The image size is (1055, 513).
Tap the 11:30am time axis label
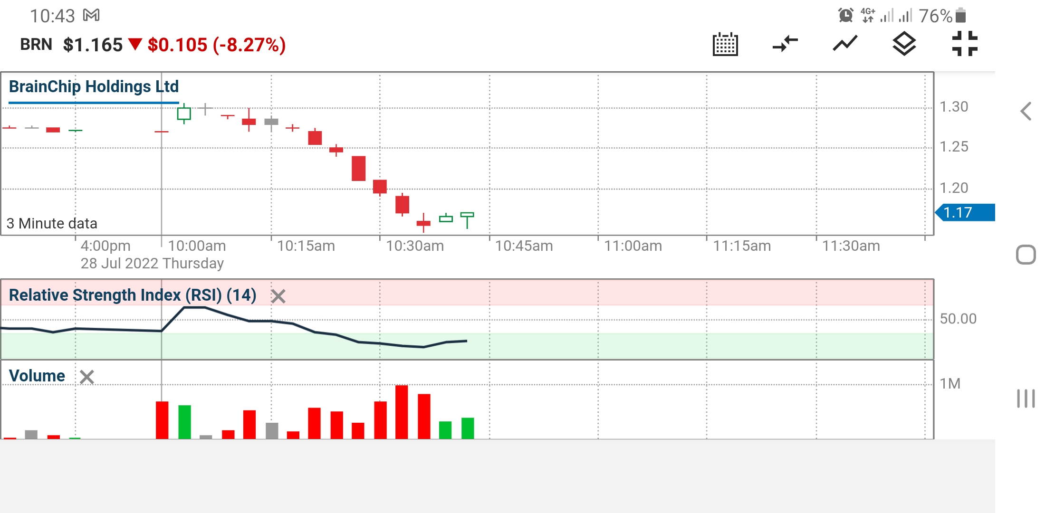[x=851, y=246]
